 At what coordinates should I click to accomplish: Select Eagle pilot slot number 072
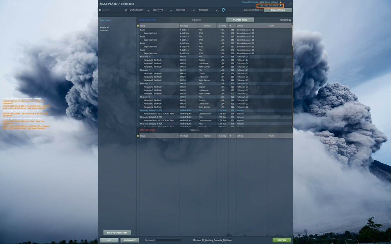click(x=215, y=50)
